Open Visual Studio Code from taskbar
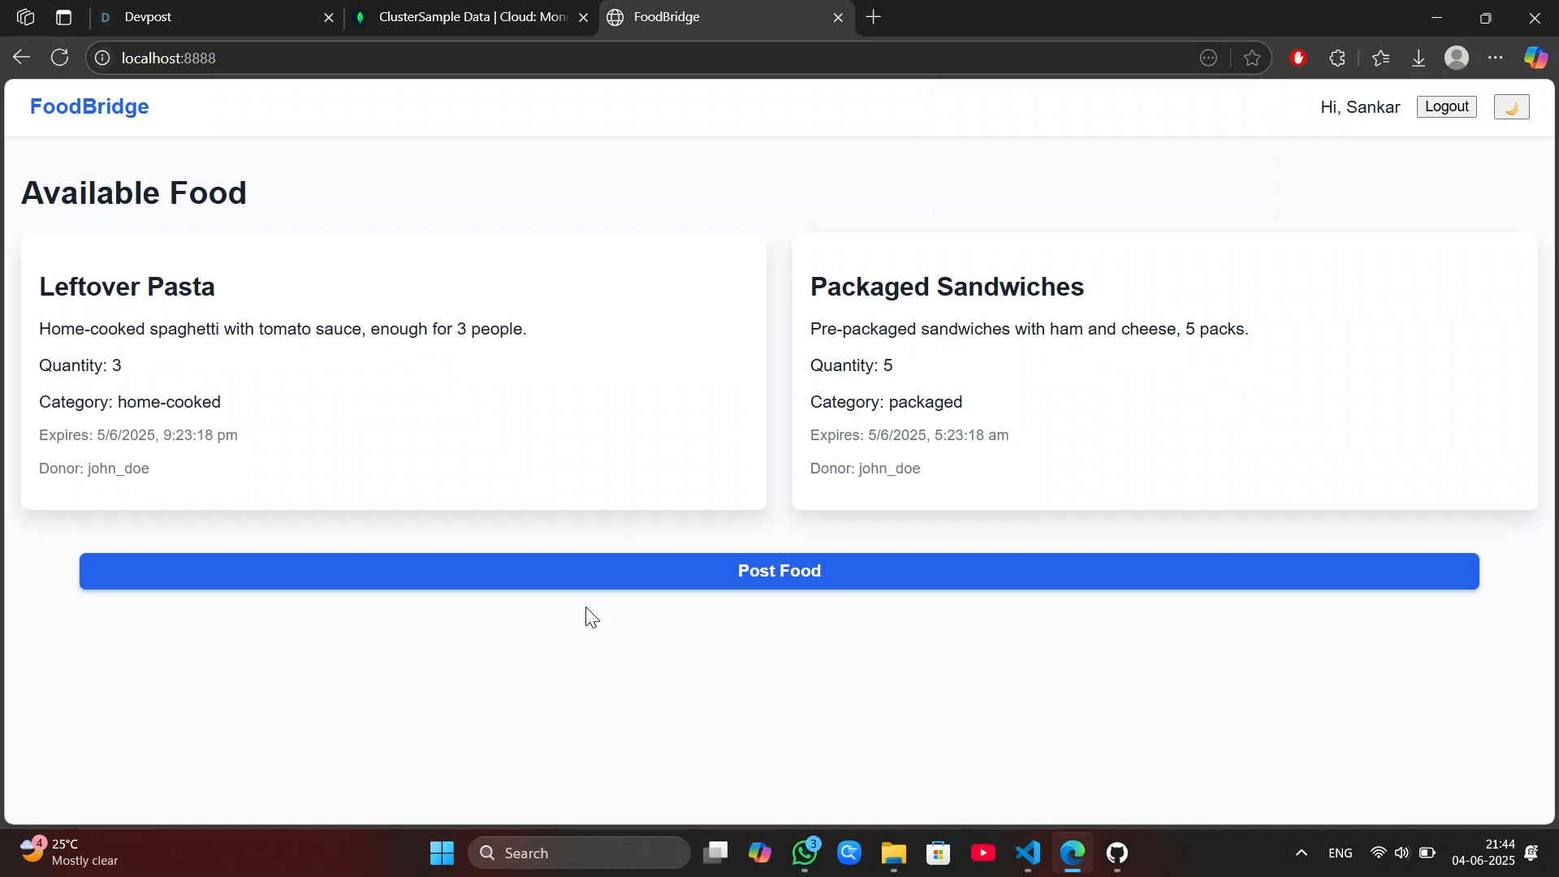This screenshot has width=1559, height=877. coord(1028,853)
